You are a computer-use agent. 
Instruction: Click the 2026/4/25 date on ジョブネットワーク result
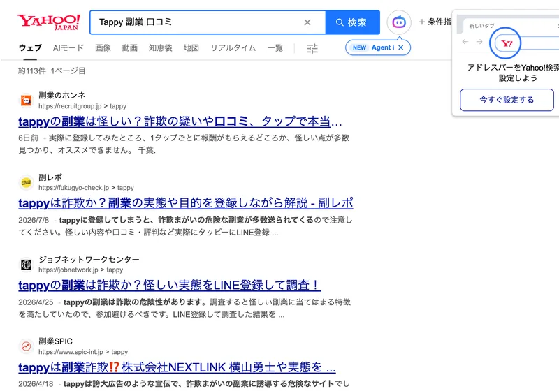pos(36,302)
